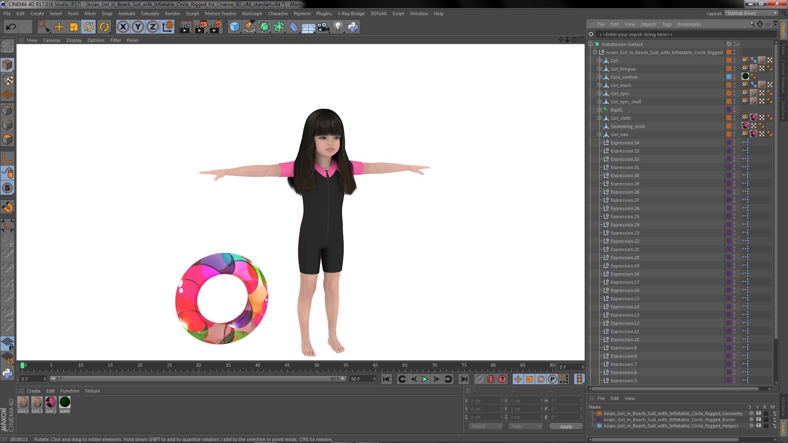788x443 pixels.
Task: Open viewport Cameras menu
Action: coord(52,40)
